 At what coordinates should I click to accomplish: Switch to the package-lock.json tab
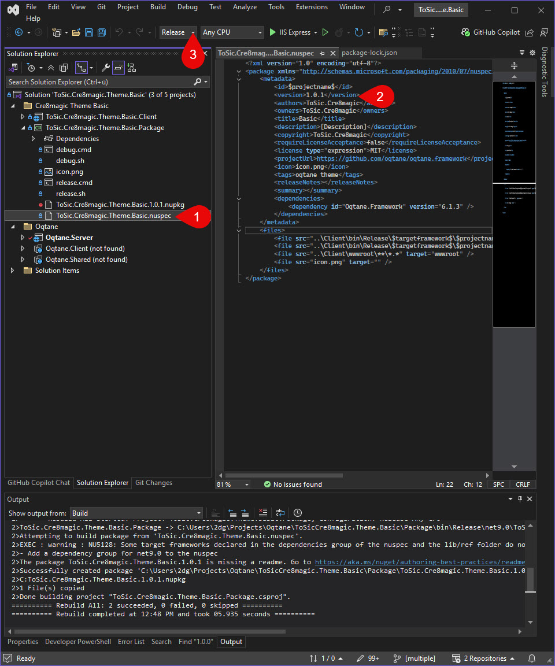[369, 53]
